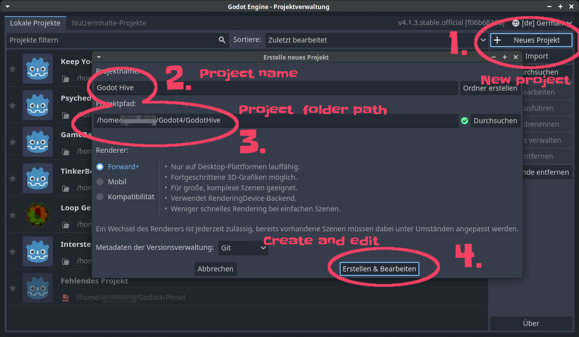Favorite the TinkerB… project with its star
This screenshot has height=337, width=579.
[x=13, y=178]
